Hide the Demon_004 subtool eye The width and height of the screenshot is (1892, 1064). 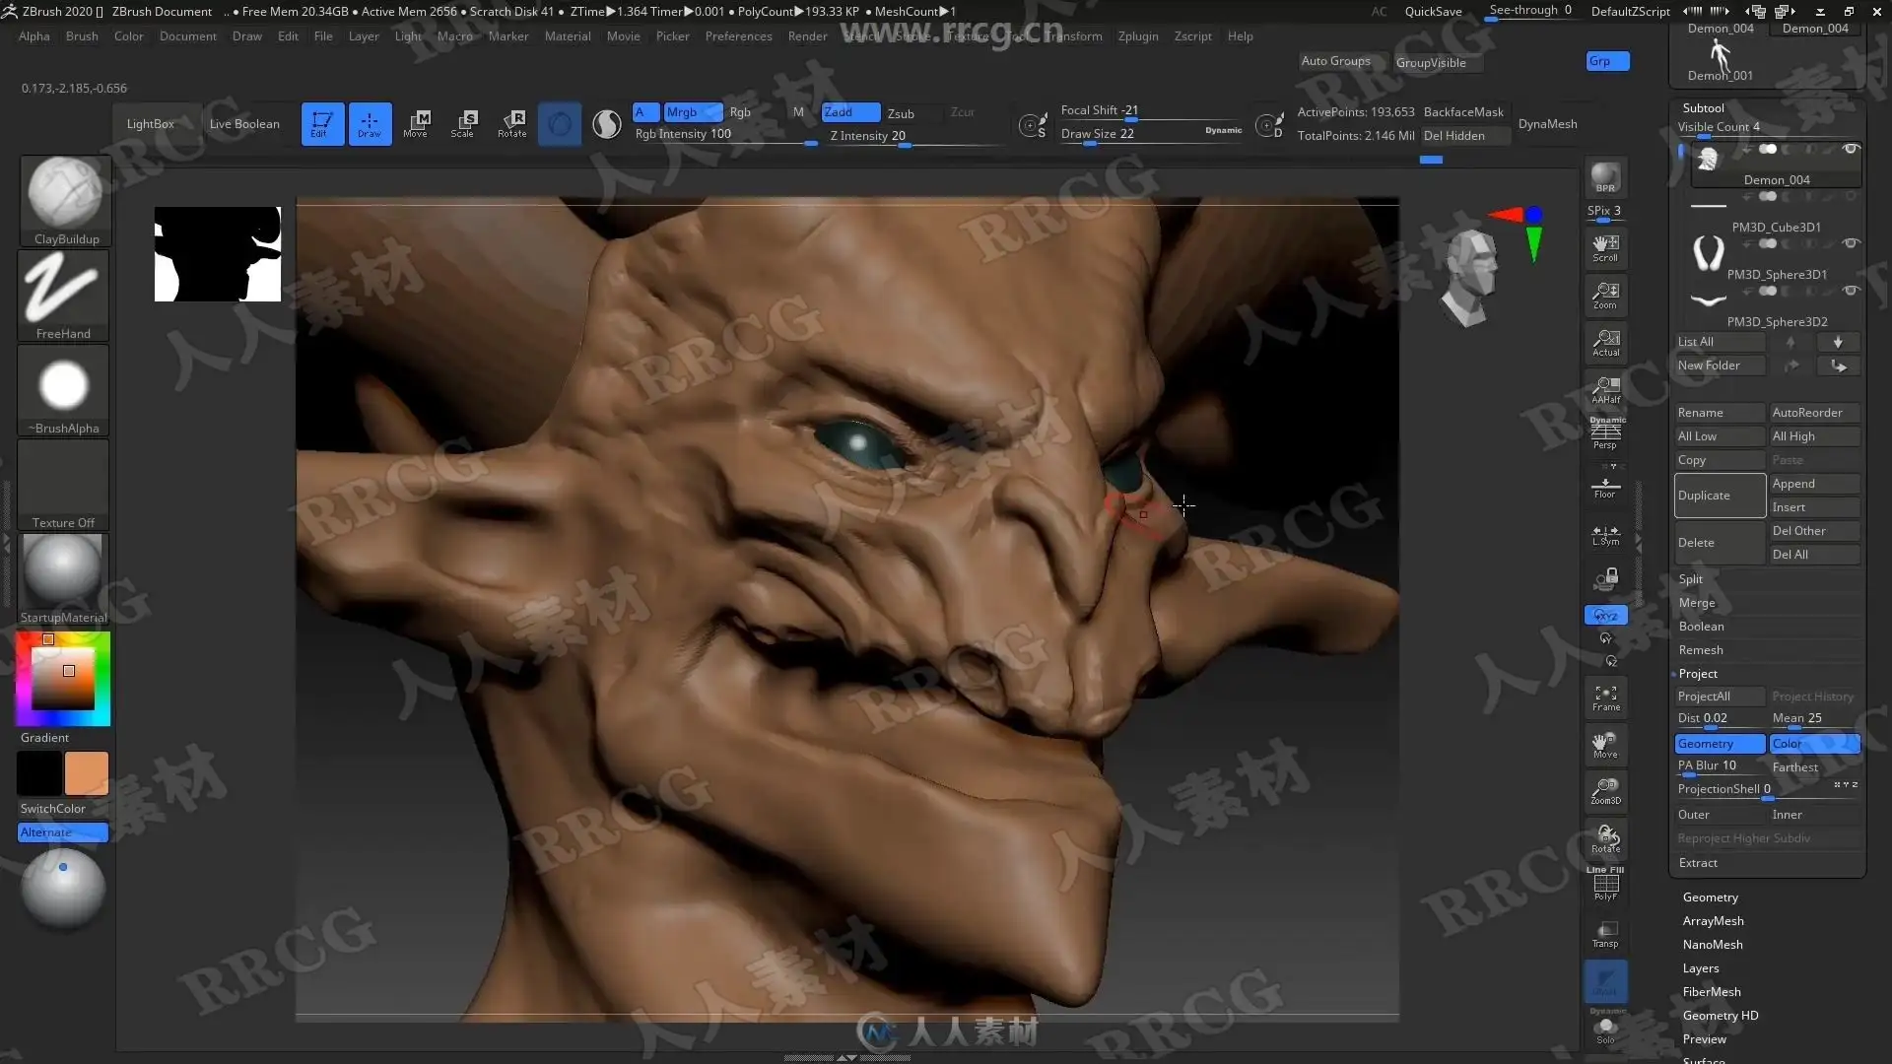1851,149
